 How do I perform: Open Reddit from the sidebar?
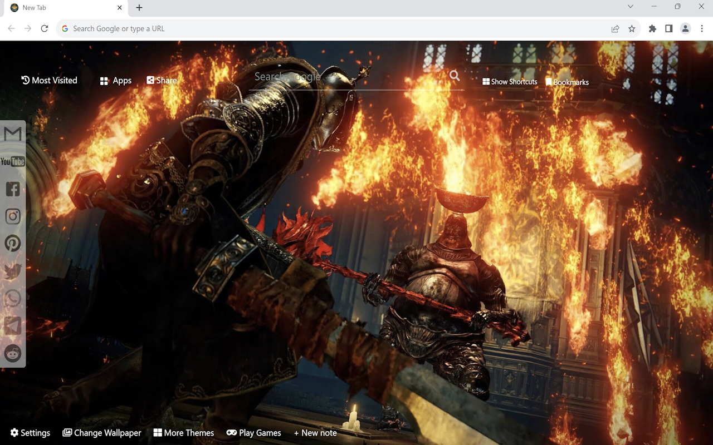tap(12, 354)
